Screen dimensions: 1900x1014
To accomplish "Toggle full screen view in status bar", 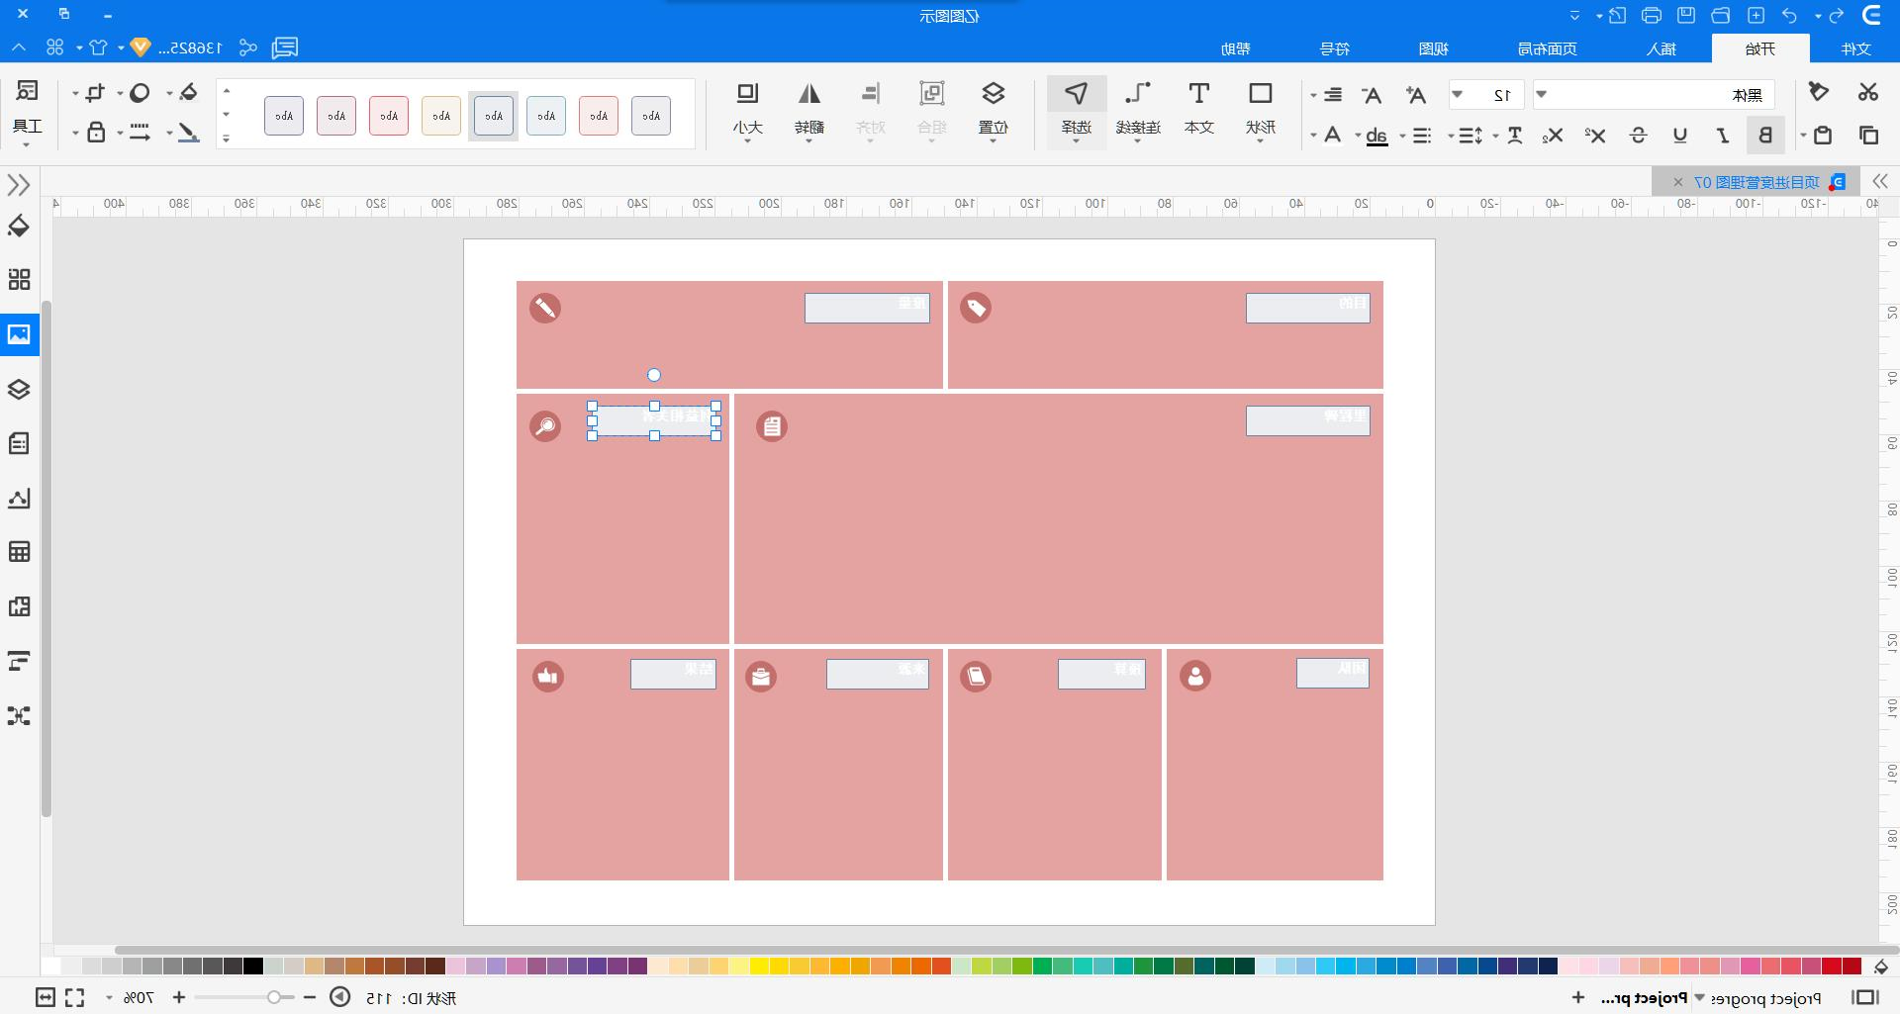I will click(75, 997).
